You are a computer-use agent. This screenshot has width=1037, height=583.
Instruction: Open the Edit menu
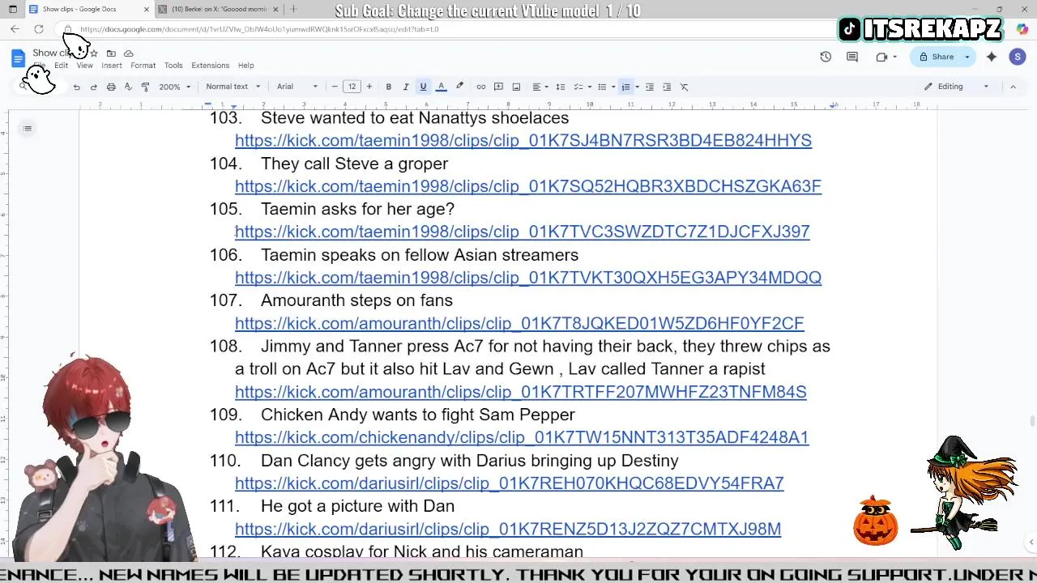tap(61, 66)
